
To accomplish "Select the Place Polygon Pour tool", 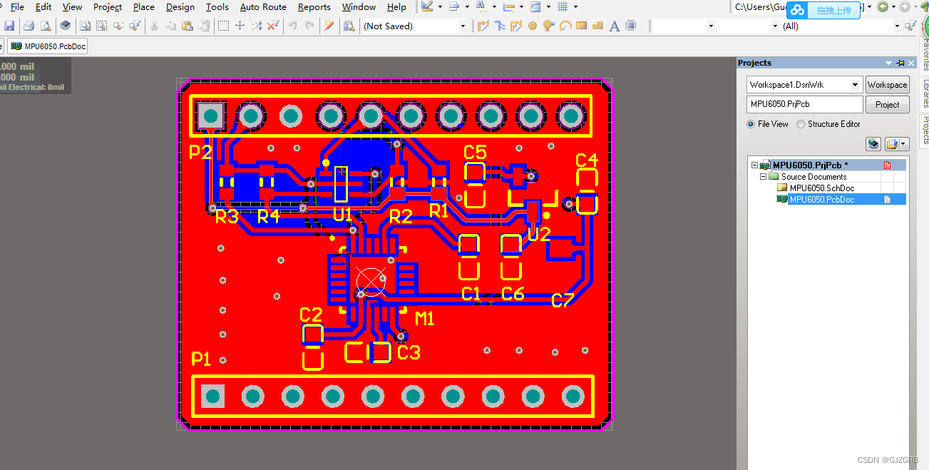I will click(x=598, y=26).
